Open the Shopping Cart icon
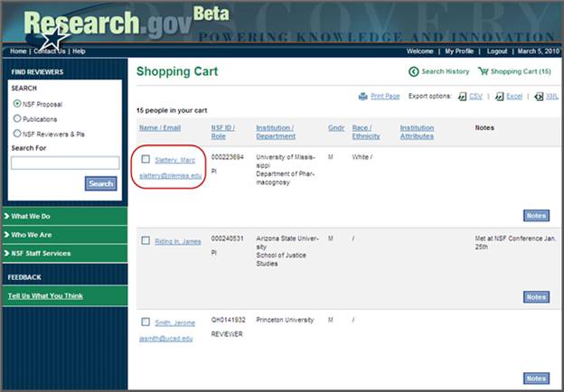Screen dimensions: 564x392 point(483,71)
